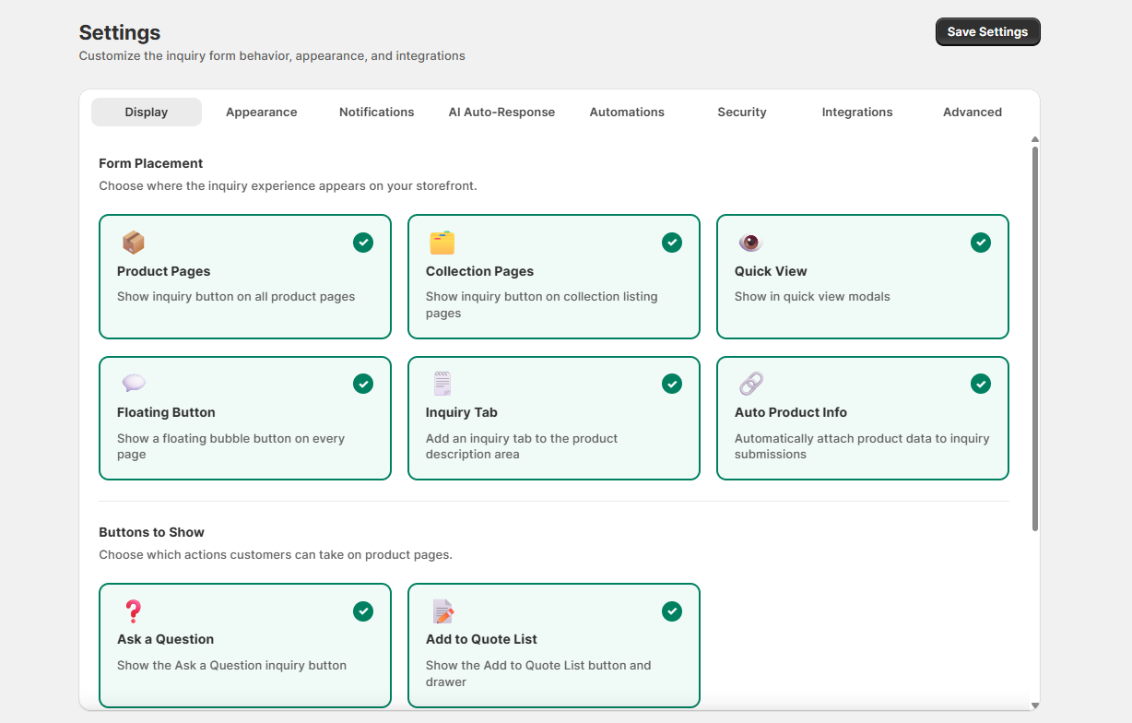This screenshot has width=1132, height=723.
Task: Click the eye icon on Quick View card
Action: [751, 243]
